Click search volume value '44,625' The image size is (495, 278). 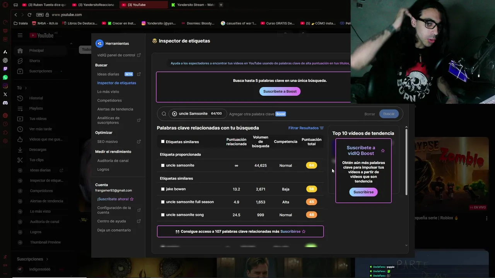coord(261,165)
